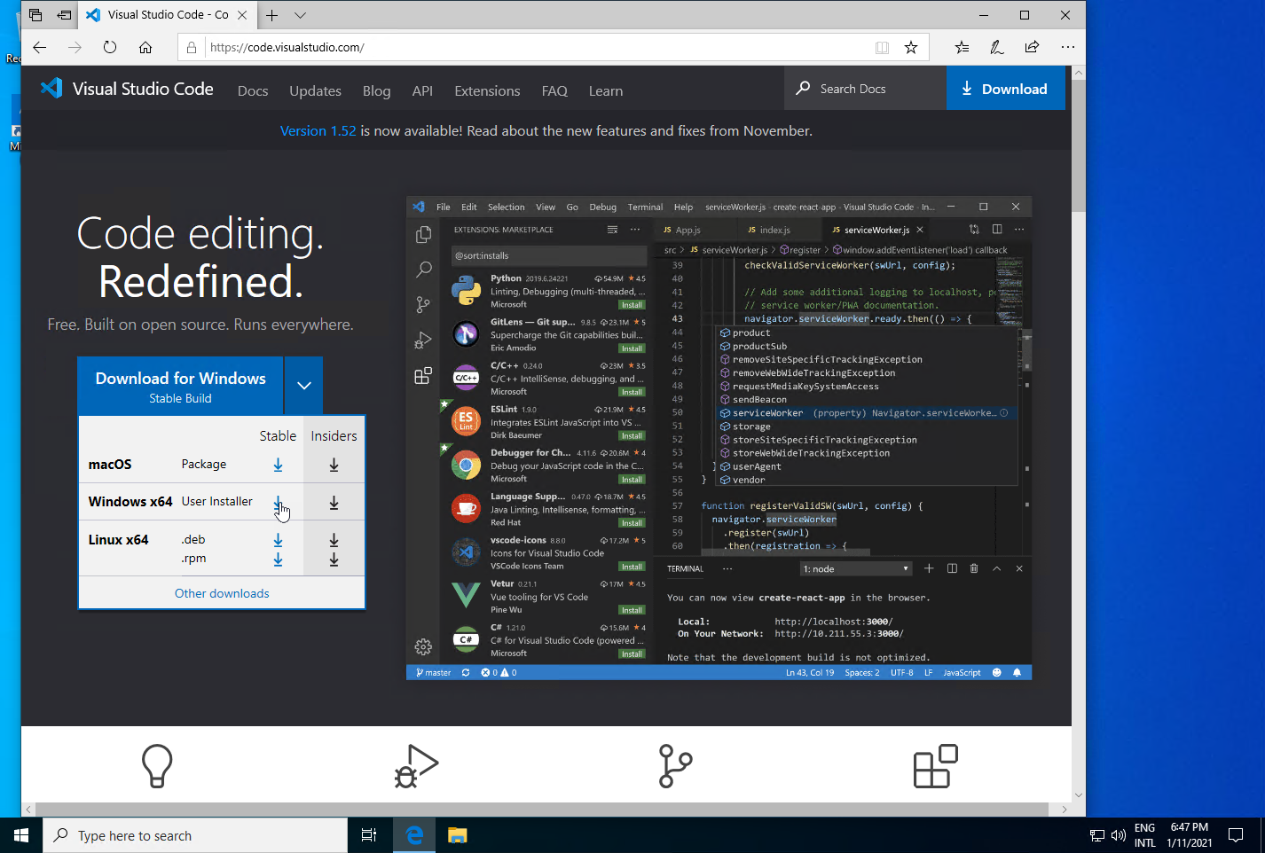This screenshot has width=1265, height=853.
Task: Open the Learn nav item
Action: click(x=606, y=90)
